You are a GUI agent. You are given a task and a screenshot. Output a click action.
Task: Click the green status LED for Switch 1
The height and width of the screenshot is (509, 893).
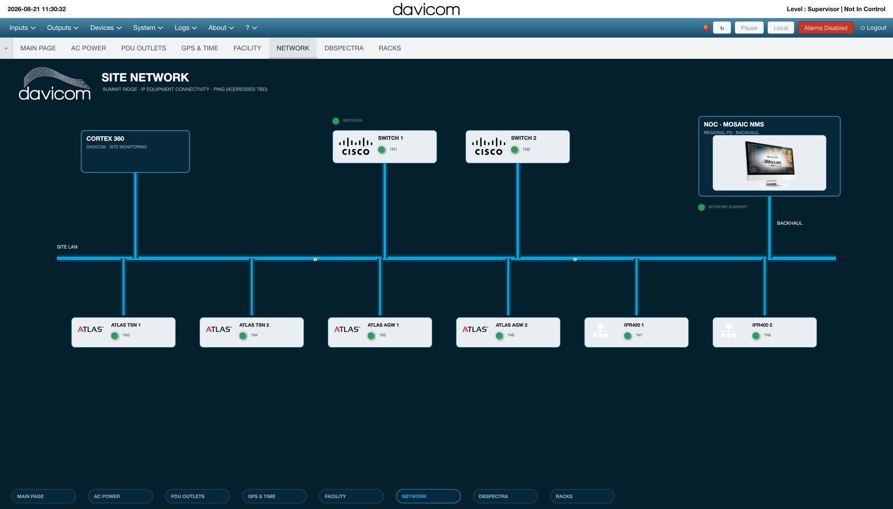tap(382, 150)
